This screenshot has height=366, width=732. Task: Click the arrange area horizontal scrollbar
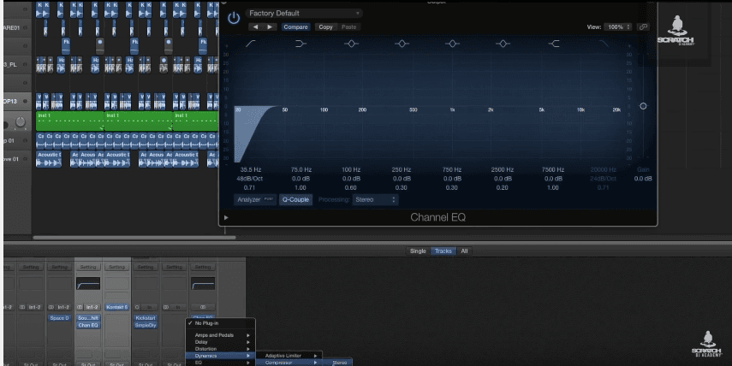[134, 238]
